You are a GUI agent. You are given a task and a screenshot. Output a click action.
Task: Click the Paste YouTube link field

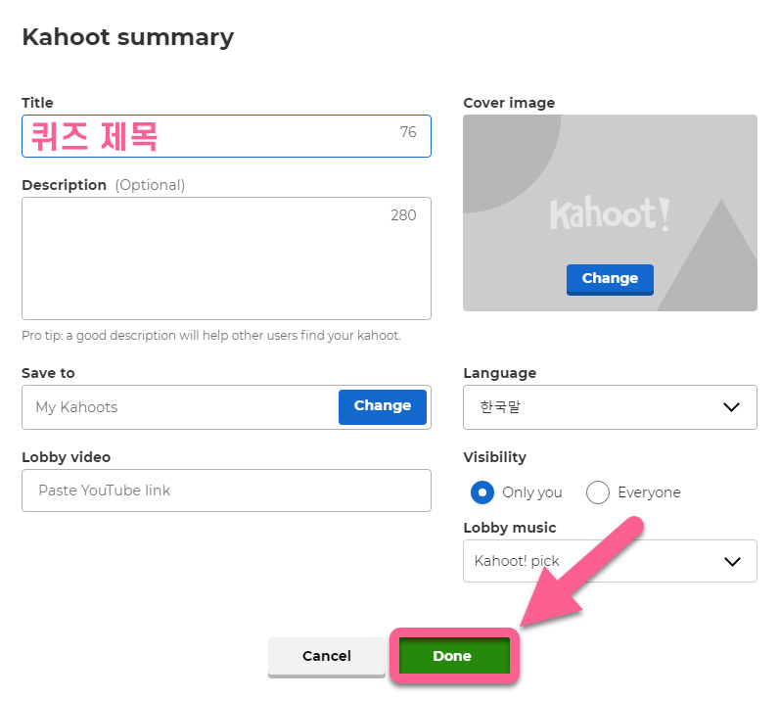click(226, 491)
